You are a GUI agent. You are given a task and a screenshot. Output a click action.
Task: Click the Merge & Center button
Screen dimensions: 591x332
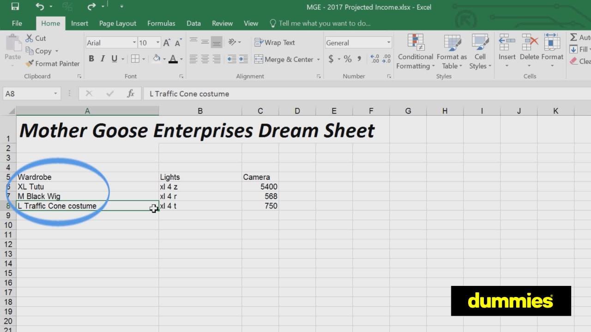284,59
